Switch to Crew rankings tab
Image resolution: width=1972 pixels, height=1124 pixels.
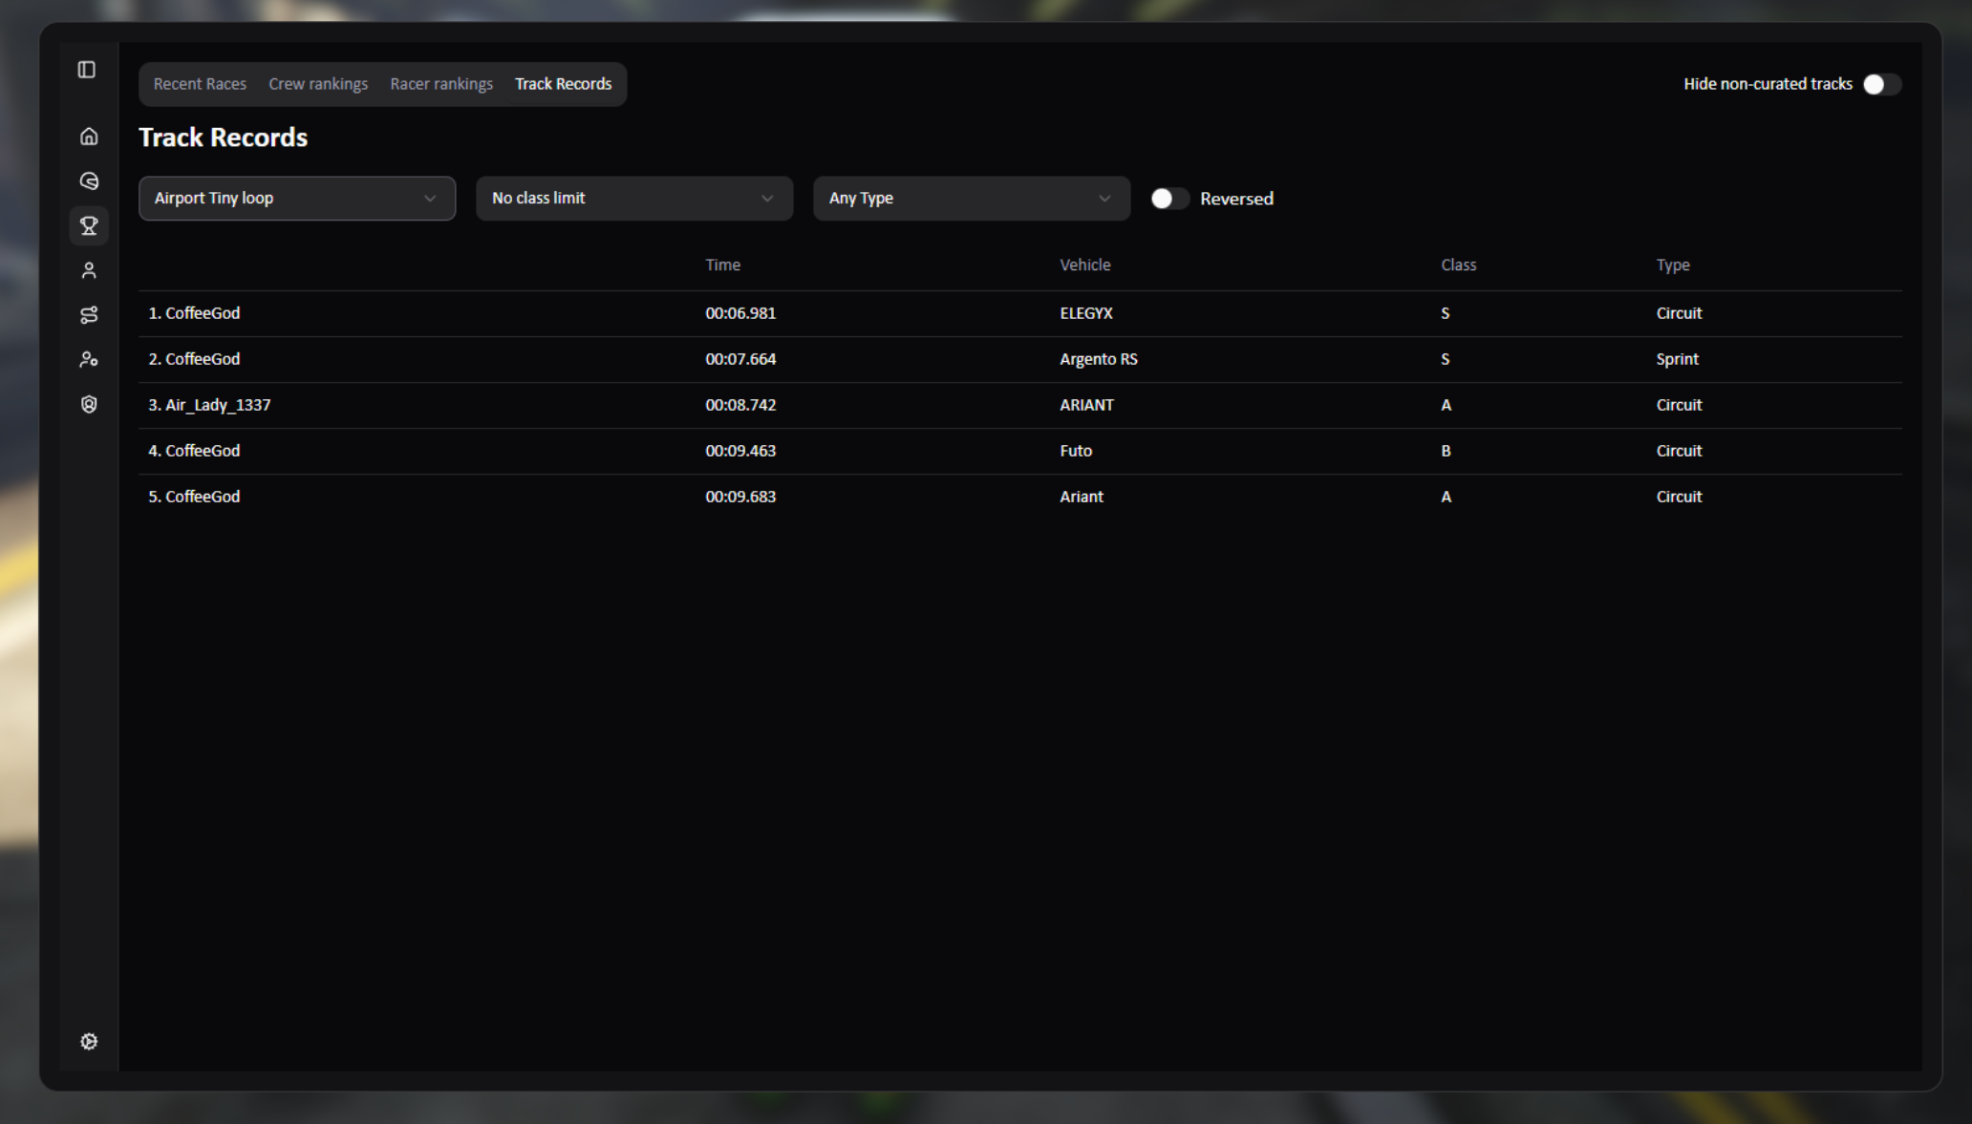(318, 84)
